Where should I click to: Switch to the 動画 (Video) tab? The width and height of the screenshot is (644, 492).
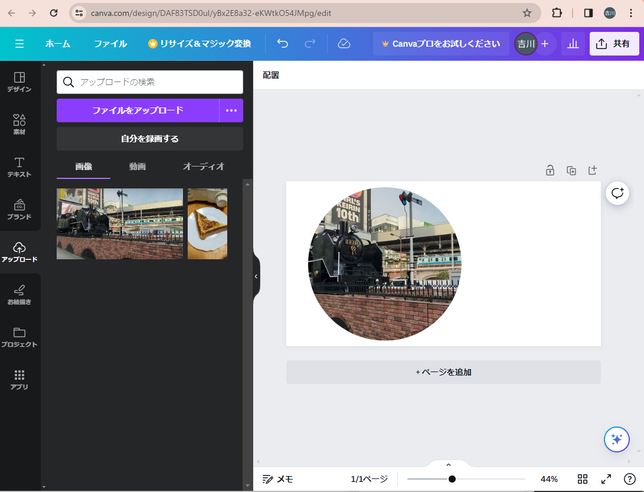coord(138,167)
